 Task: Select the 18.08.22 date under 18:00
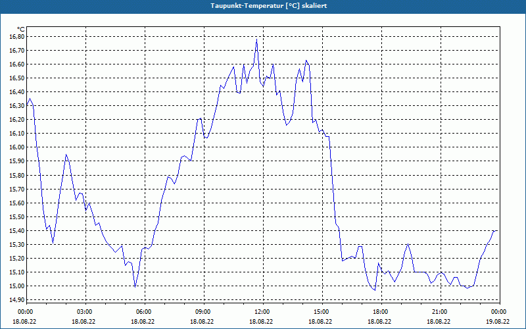pos(379,321)
